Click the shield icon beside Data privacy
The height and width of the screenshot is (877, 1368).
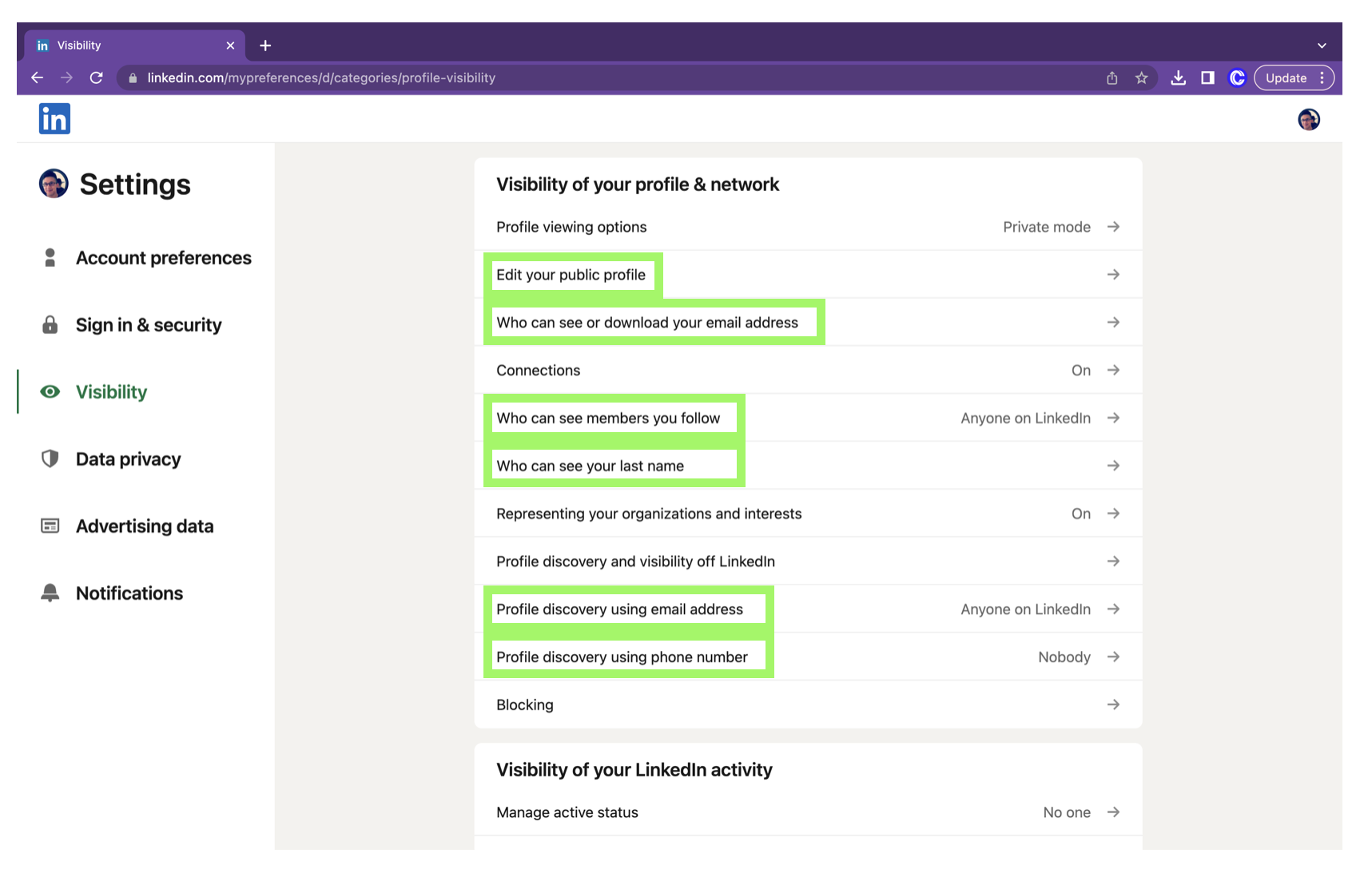[x=50, y=458]
